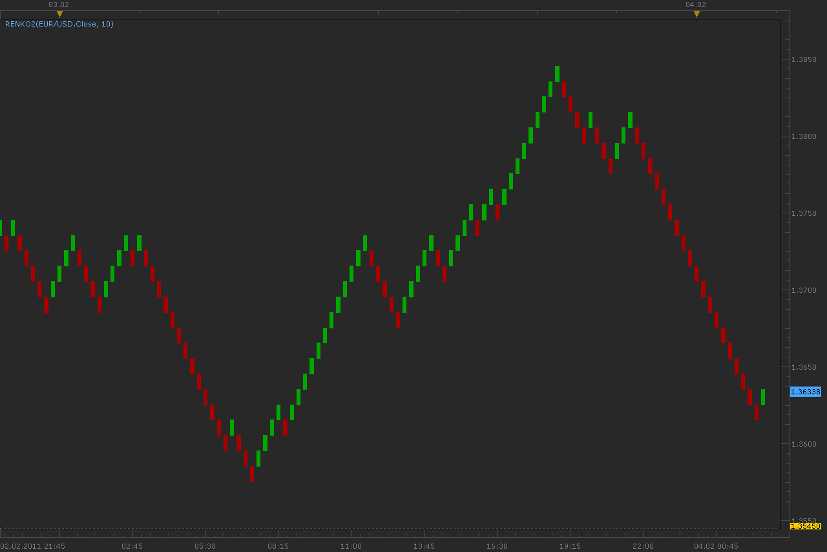Click the 08:15 time axis label
827x552 pixels.
click(x=278, y=546)
